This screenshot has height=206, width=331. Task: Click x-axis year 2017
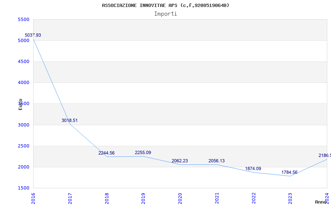point(70,198)
